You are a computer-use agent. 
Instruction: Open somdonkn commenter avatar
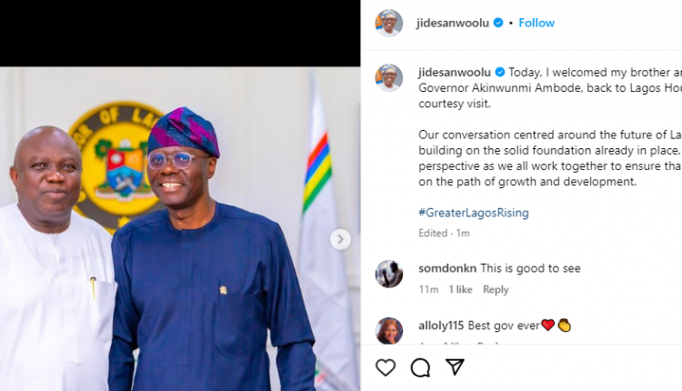[x=389, y=274]
